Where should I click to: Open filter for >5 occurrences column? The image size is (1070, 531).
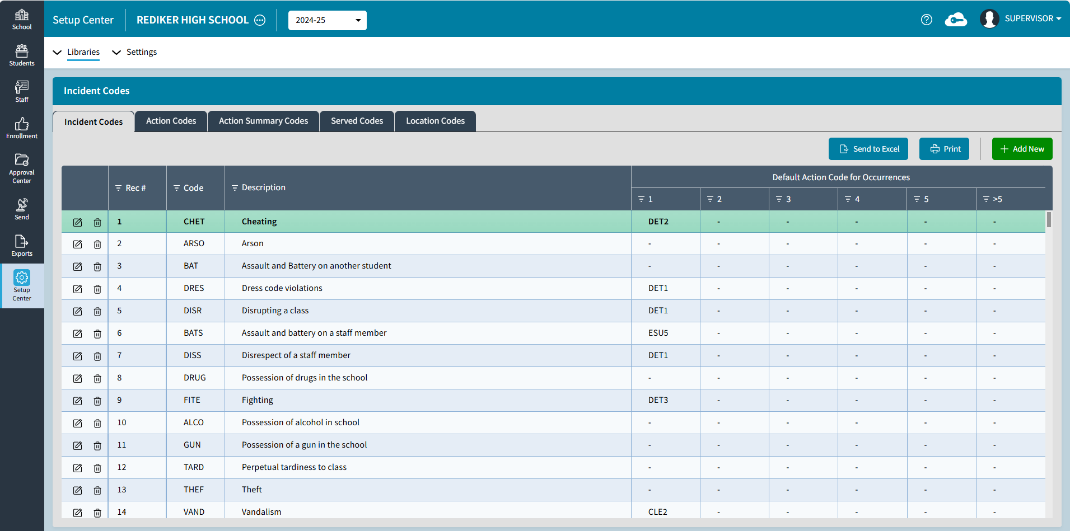[x=986, y=199]
